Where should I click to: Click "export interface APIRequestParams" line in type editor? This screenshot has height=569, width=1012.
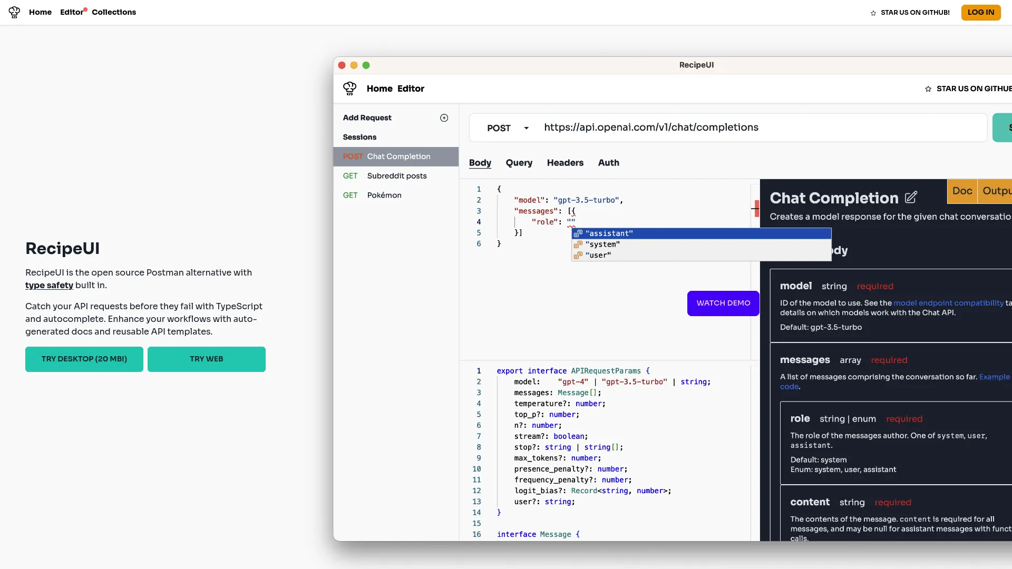[573, 371]
